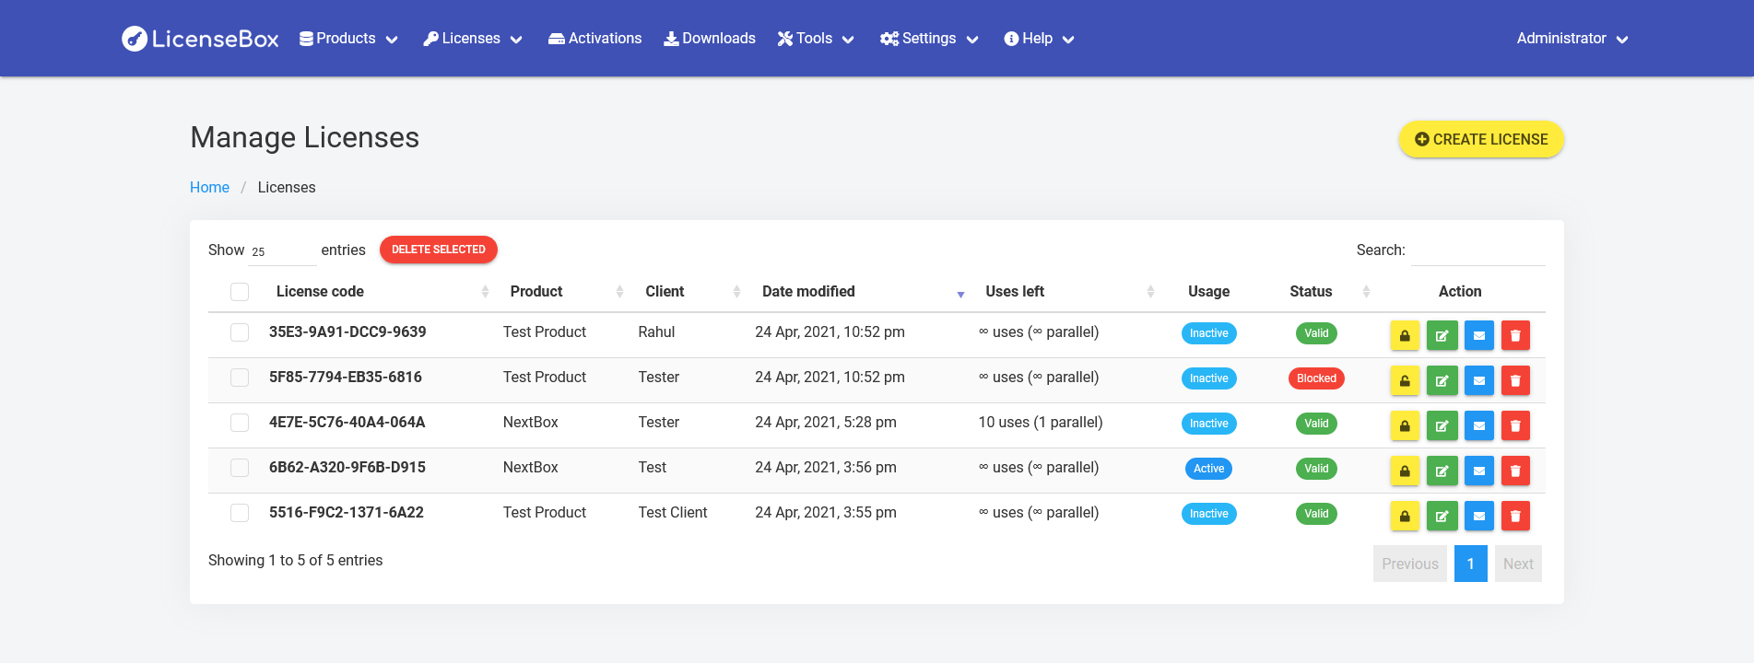The width and height of the screenshot is (1754, 663).
Task: Click the Blocked status badge
Action: (1316, 378)
